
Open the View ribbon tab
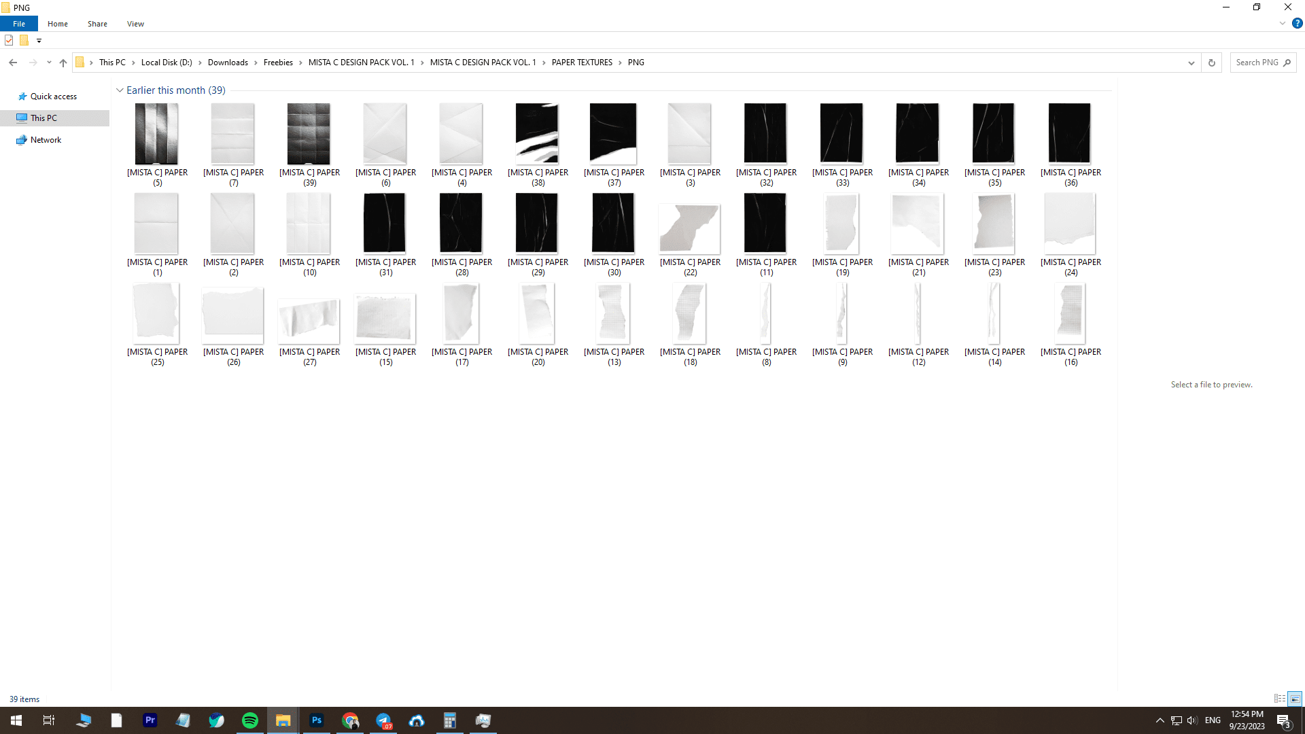[135, 24]
